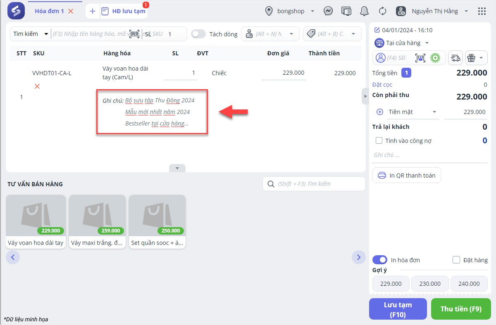This screenshot has width=496, height=325.
Task: Select the Váy voan hoa dài tay product card
Action: coord(36,221)
